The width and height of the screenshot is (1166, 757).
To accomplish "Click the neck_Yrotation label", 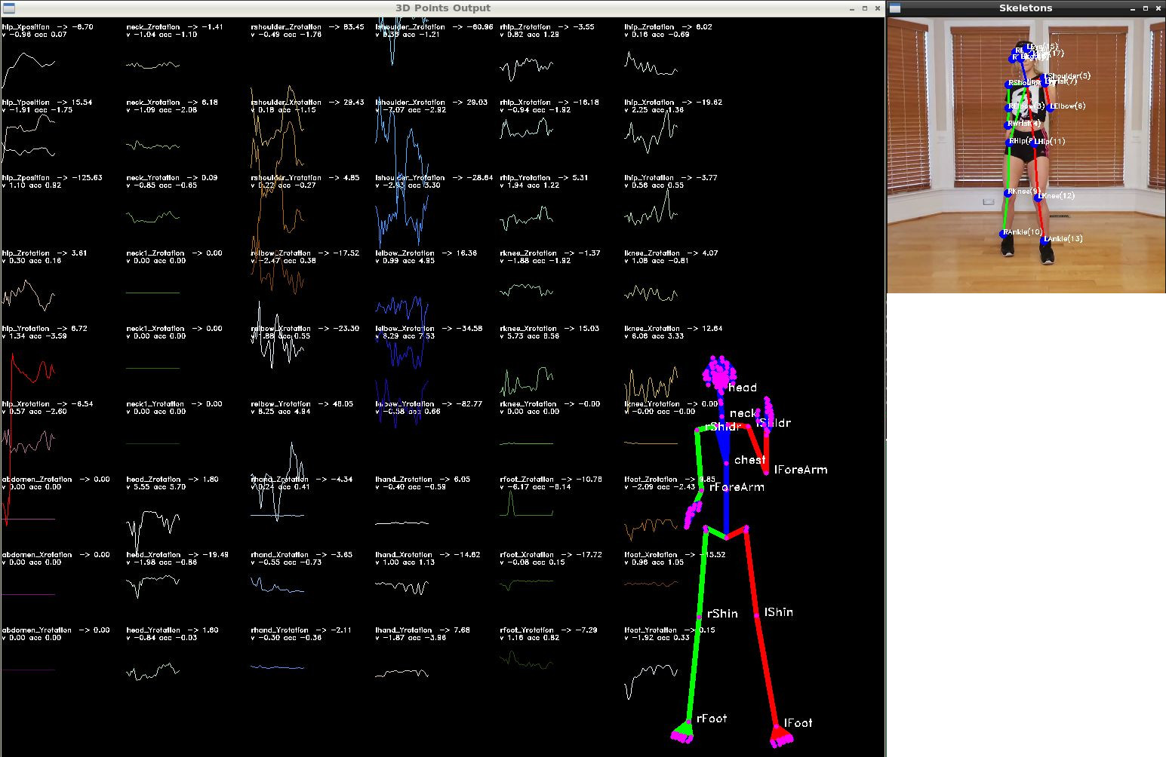I will pos(153,177).
